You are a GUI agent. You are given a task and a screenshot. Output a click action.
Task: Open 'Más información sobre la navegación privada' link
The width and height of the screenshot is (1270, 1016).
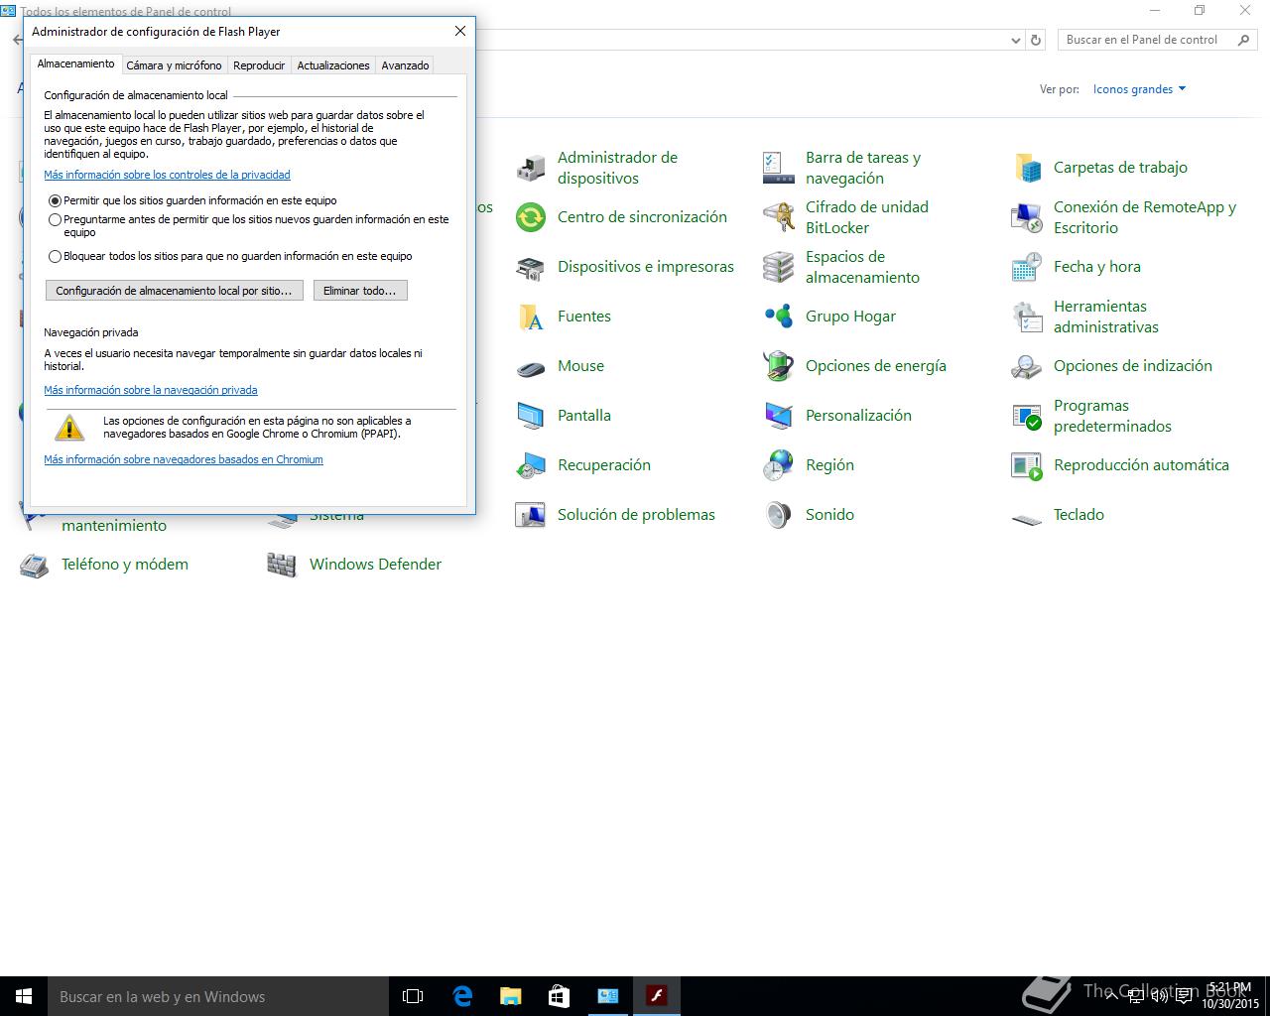click(151, 390)
